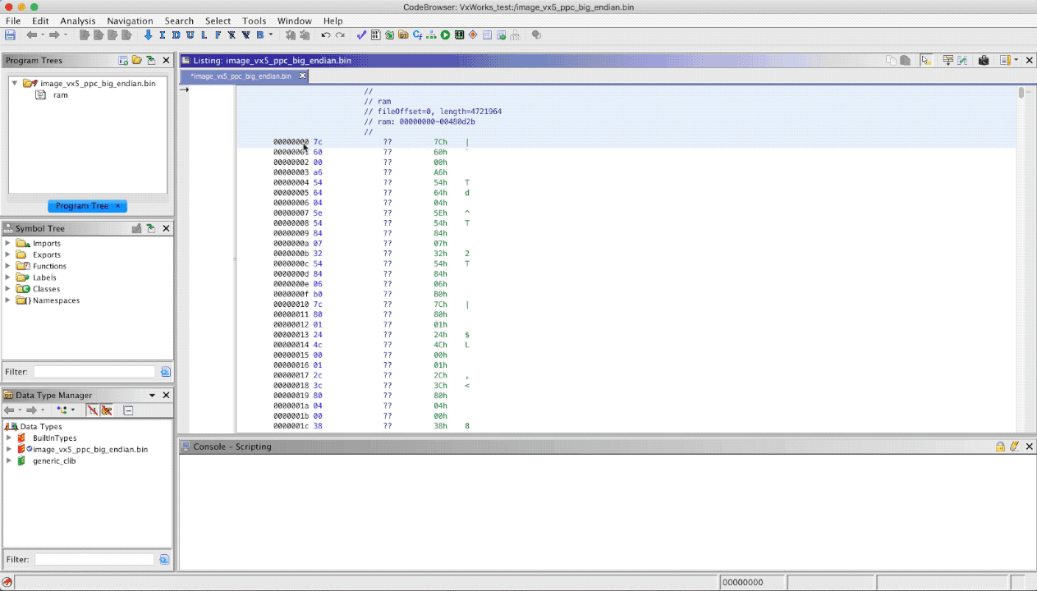Click the 'Cf' display decompiler icon

(417, 35)
